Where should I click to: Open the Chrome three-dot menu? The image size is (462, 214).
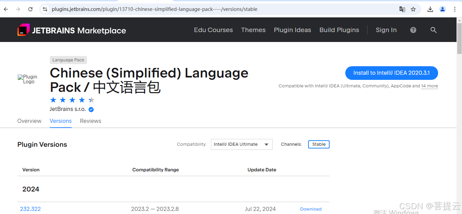(455, 9)
